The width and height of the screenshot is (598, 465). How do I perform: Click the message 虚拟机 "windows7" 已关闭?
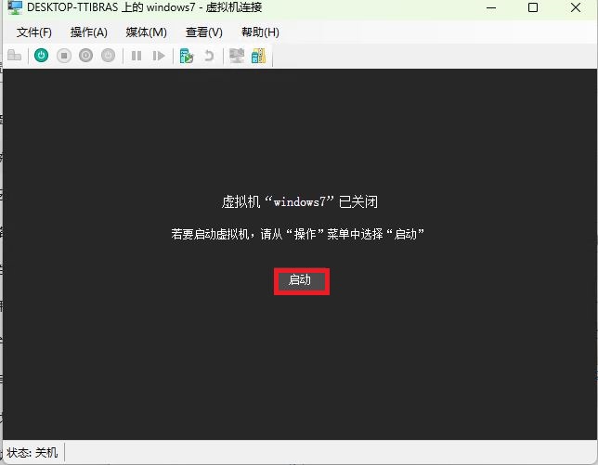click(x=300, y=201)
